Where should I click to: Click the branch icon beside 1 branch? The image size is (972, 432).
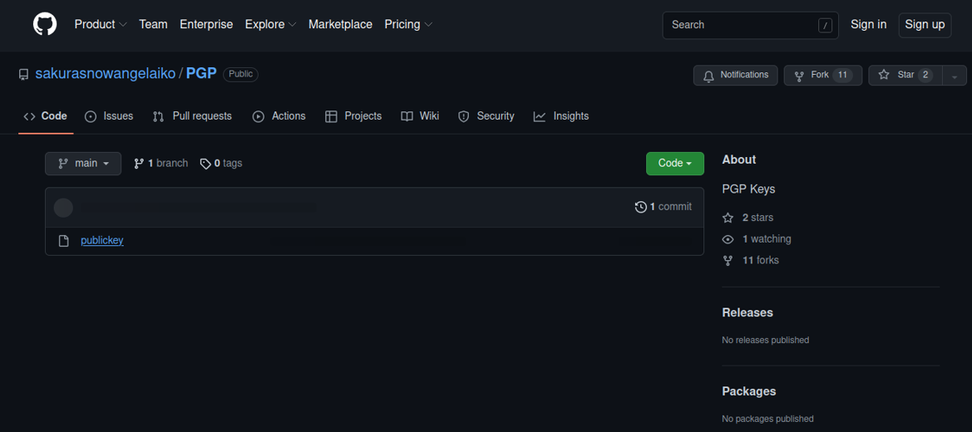[x=139, y=164]
